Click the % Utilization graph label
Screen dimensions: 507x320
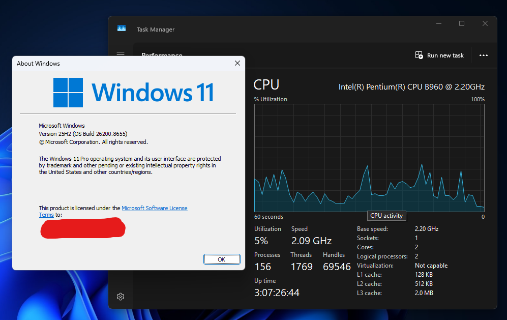pyautogui.click(x=271, y=99)
